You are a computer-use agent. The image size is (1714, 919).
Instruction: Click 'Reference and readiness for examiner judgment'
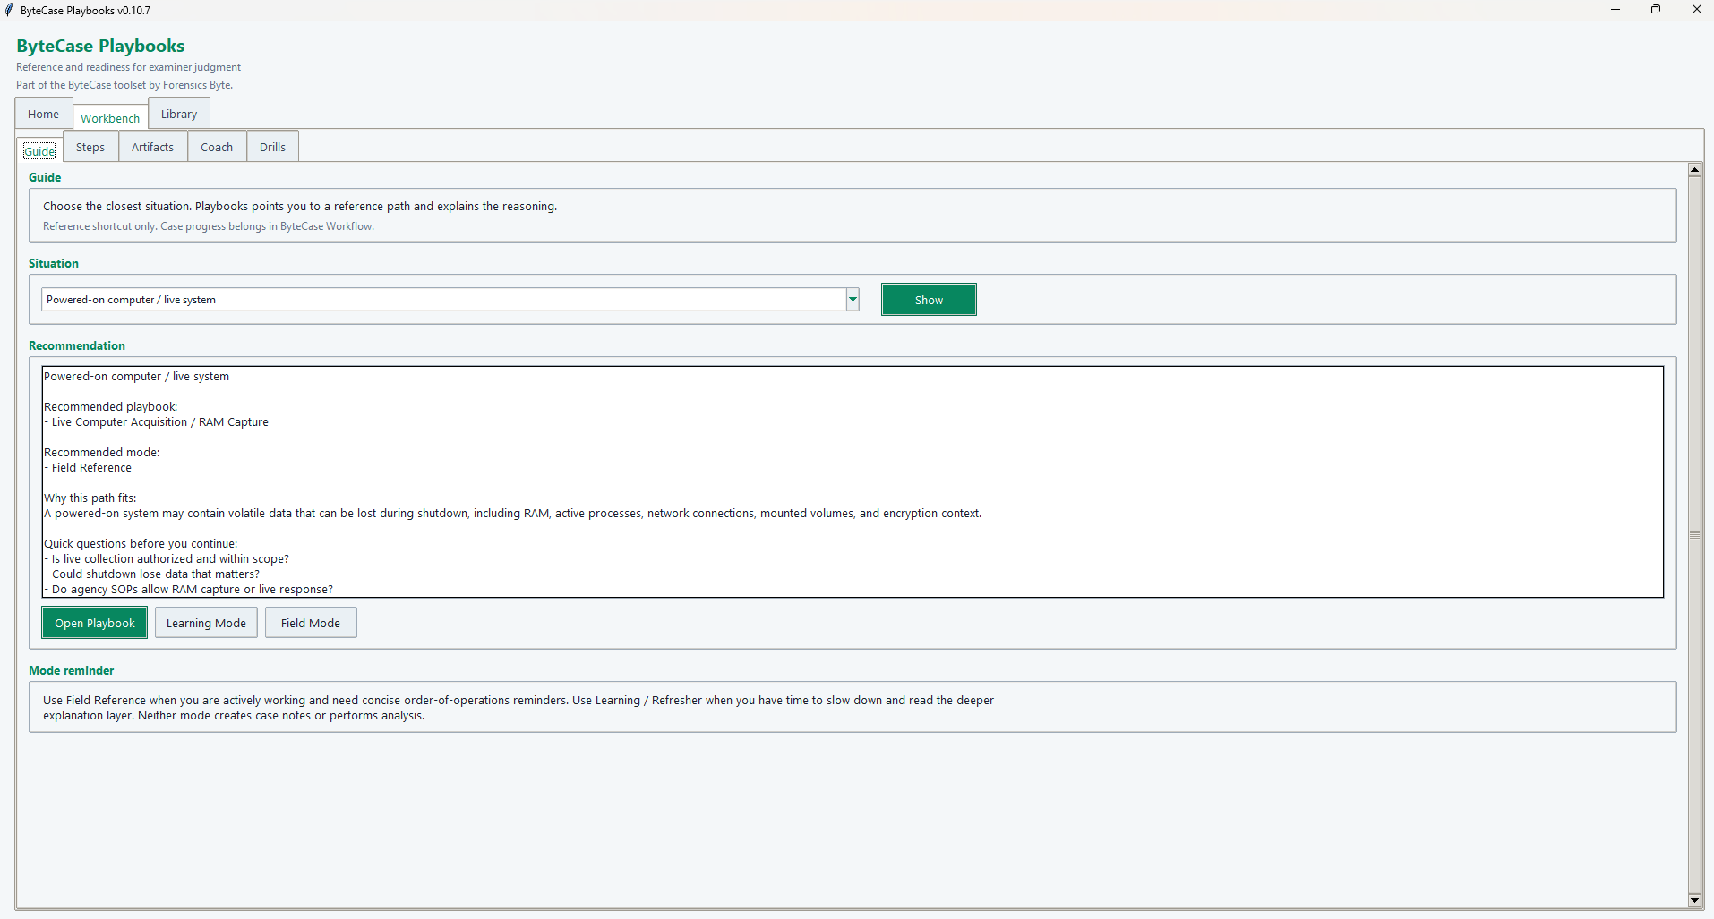[x=128, y=67]
